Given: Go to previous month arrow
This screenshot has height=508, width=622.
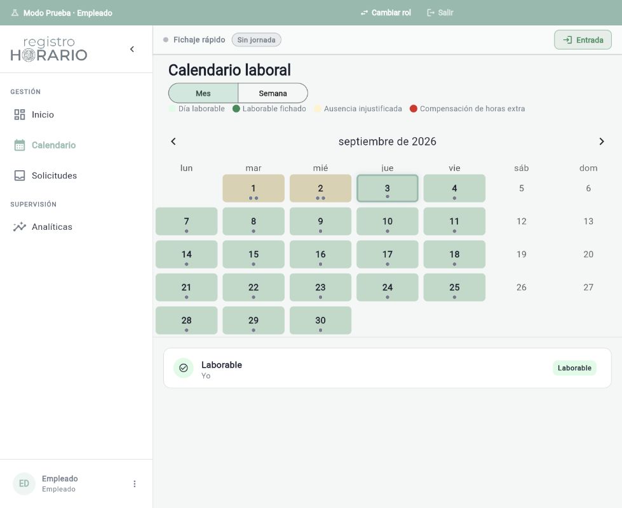Looking at the screenshot, I should click(173, 142).
